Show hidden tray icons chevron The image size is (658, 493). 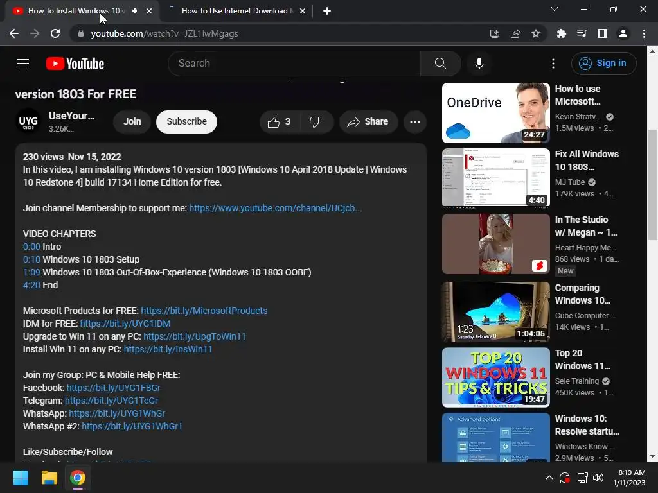549,478
